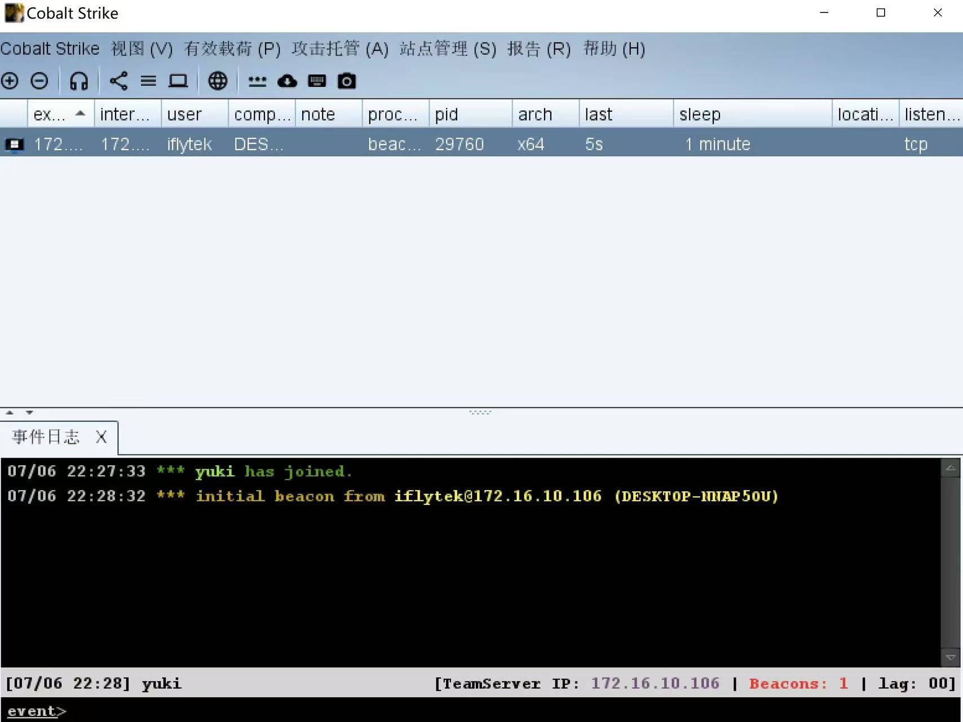The image size is (963, 722).
Task: Click the disconnect minus icon in toolbar
Action: click(x=39, y=81)
